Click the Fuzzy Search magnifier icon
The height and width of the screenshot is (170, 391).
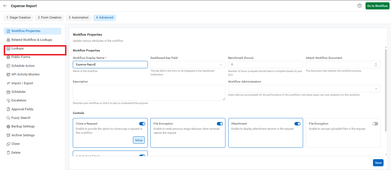coord(8,118)
